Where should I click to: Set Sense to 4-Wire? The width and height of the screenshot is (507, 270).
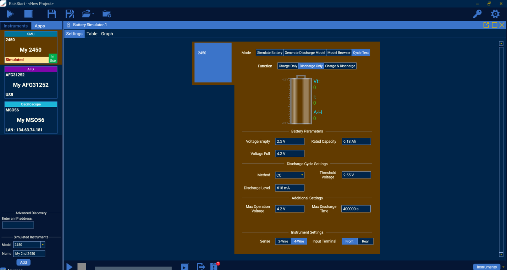coord(299,241)
